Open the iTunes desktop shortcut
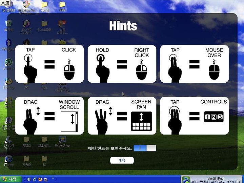The image size is (244, 183). 9,161
